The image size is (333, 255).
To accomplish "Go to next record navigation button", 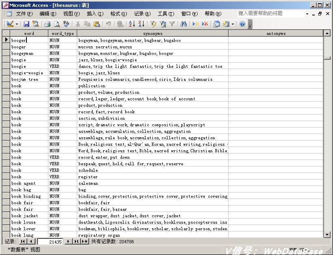I will coord(68,242).
